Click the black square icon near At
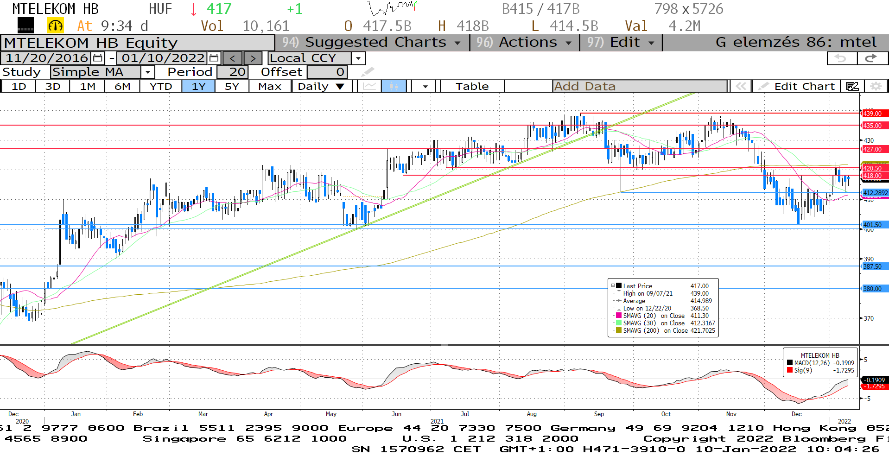Viewport: 889px width, 475px height. pyautogui.click(x=25, y=25)
